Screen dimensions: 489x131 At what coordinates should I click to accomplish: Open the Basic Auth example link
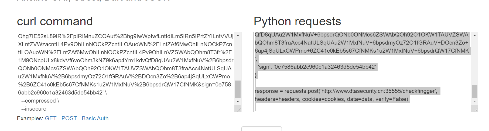point(95,118)
